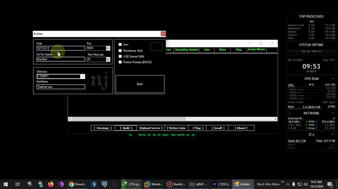Click the Virus column header
Image resolution: width=338 pixels, height=189 pixels.
tap(222, 50)
